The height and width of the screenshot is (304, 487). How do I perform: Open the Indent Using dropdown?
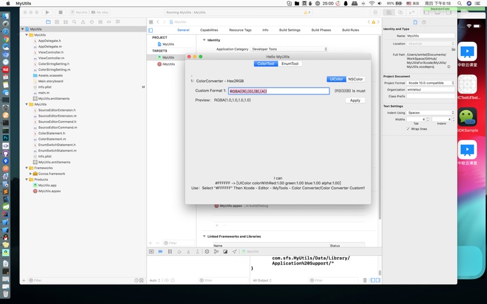click(431, 112)
